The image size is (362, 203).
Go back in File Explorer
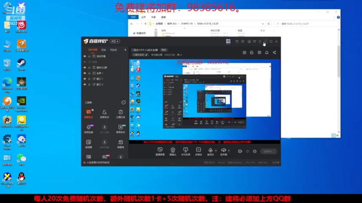click(x=132, y=24)
